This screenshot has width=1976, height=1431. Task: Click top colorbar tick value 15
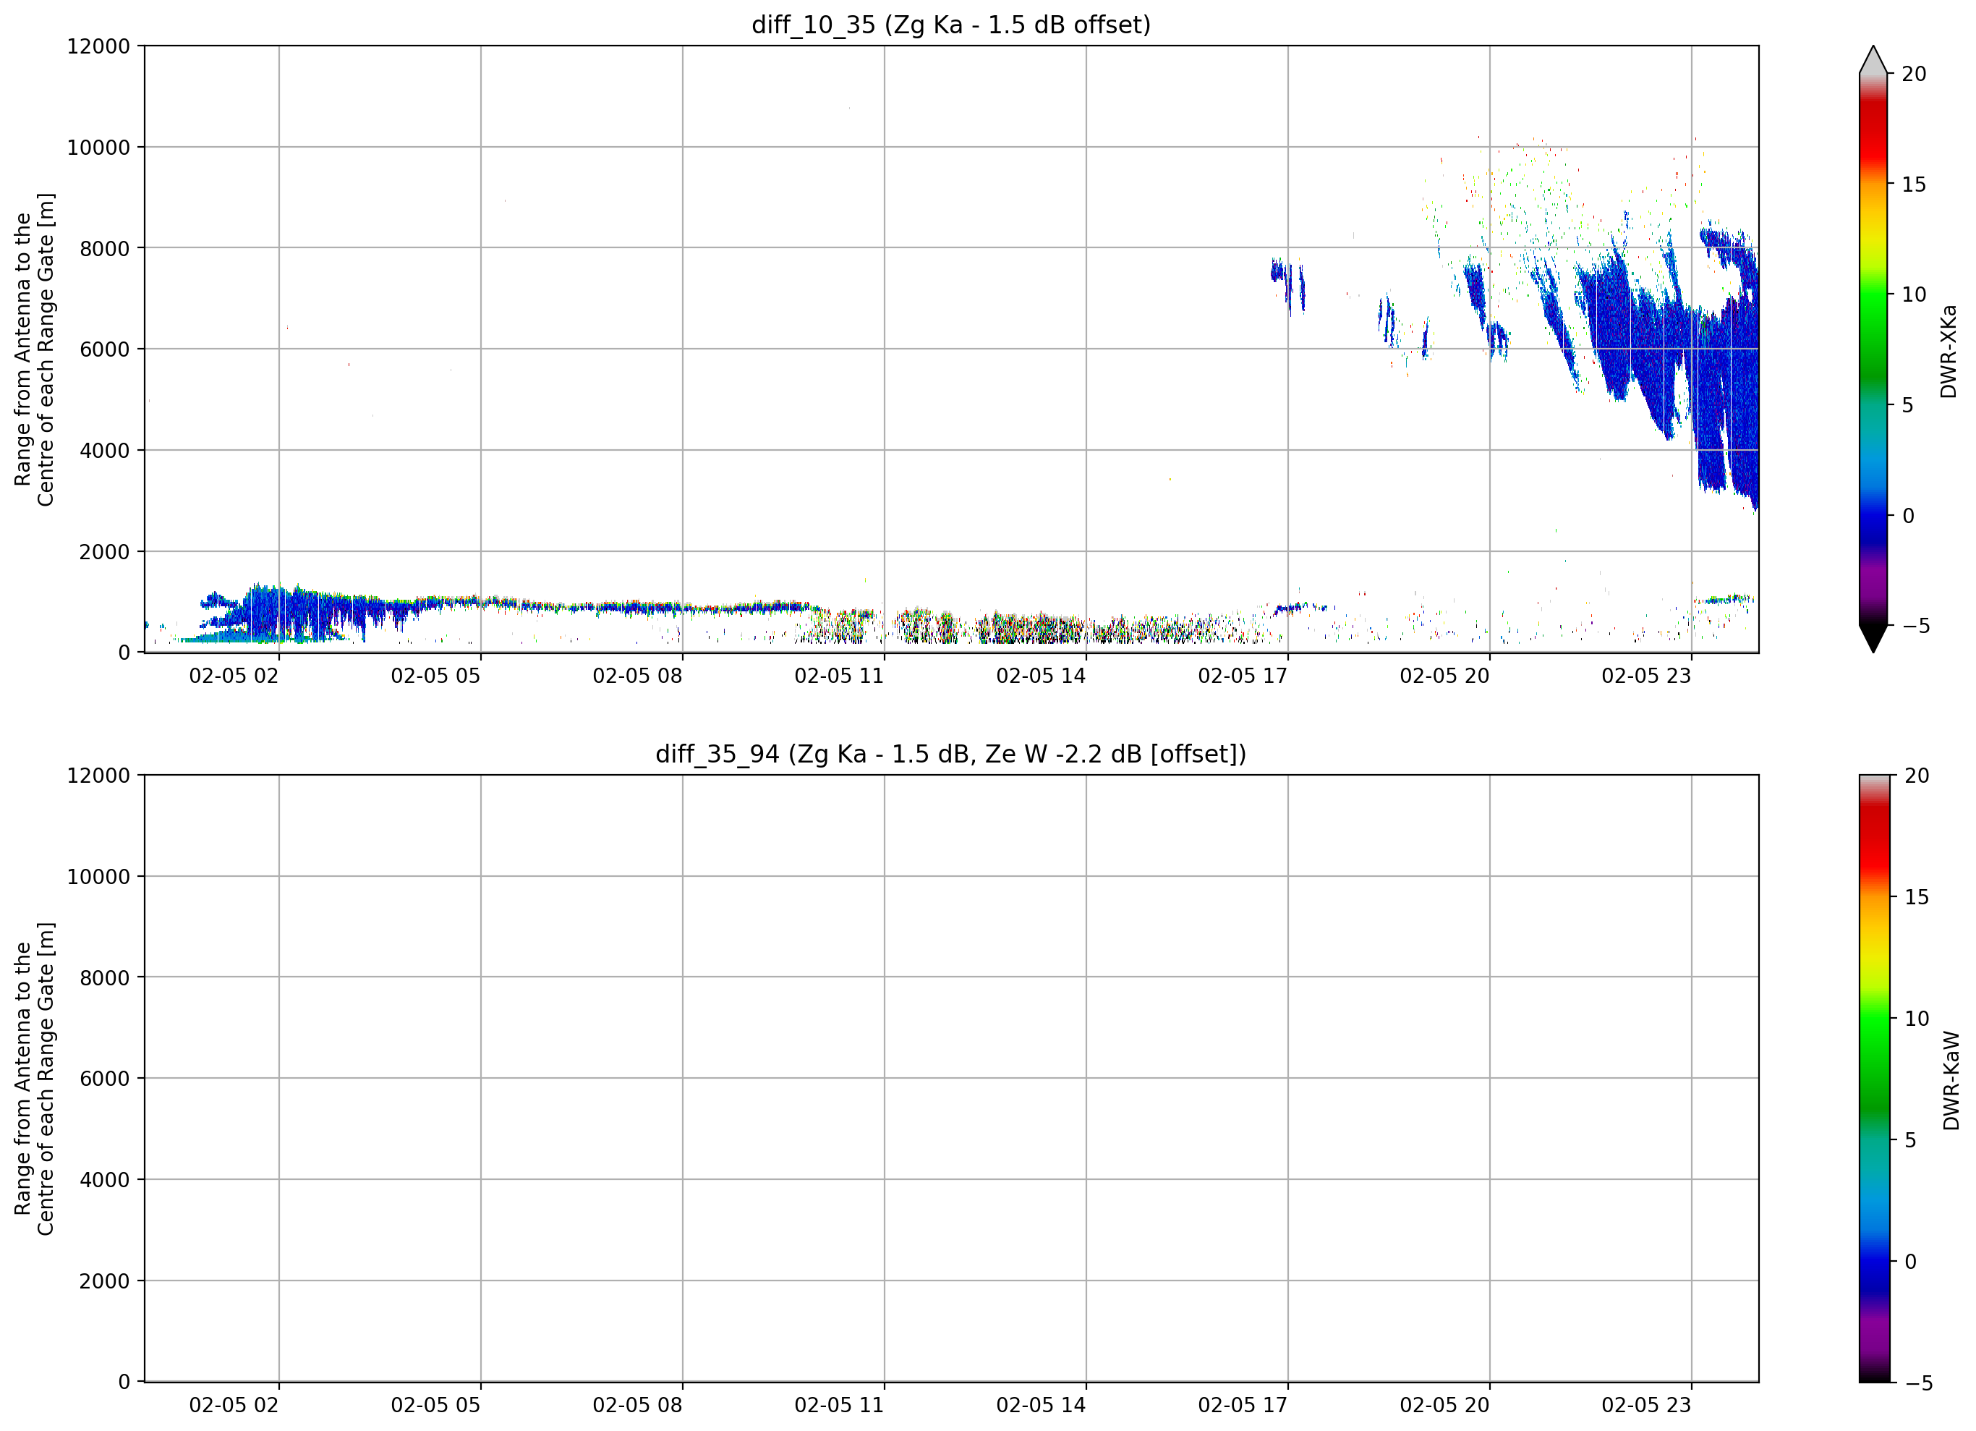pos(1913,184)
